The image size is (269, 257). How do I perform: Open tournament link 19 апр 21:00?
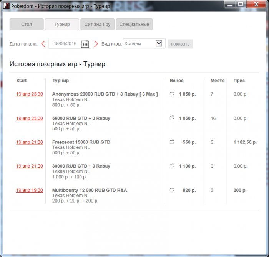coord(30,166)
